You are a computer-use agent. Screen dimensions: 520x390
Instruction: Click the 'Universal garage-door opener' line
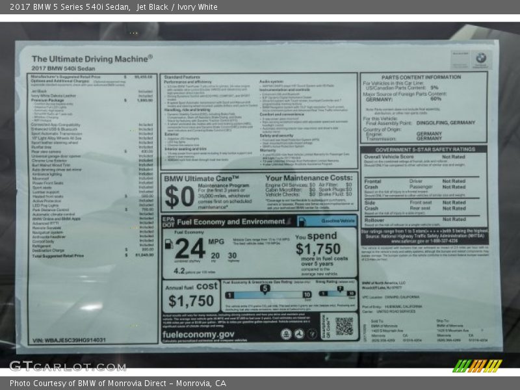[x=92, y=156]
